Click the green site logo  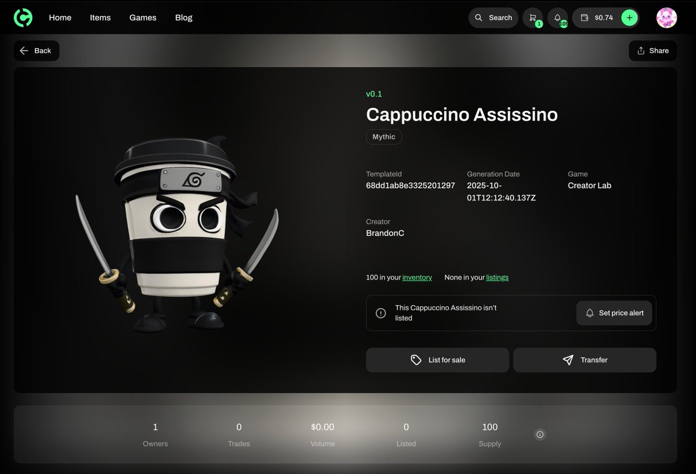23,17
